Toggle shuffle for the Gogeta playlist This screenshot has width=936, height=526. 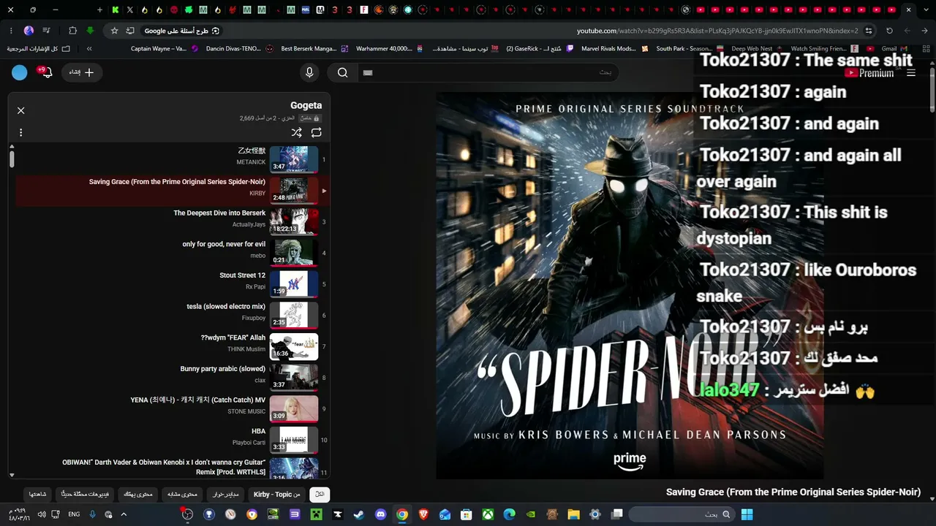(296, 133)
